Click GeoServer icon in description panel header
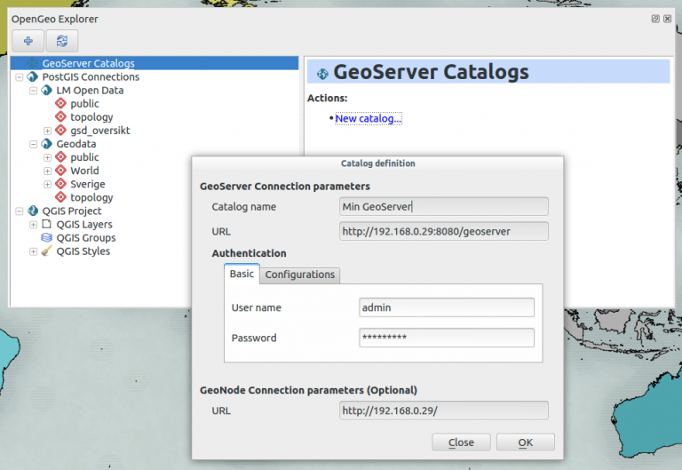Viewport: 682px width, 470px height. (x=322, y=74)
